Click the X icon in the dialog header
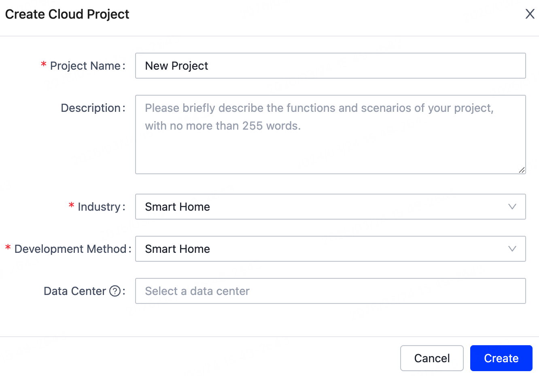This screenshot has width=539, height=376. 530,14
